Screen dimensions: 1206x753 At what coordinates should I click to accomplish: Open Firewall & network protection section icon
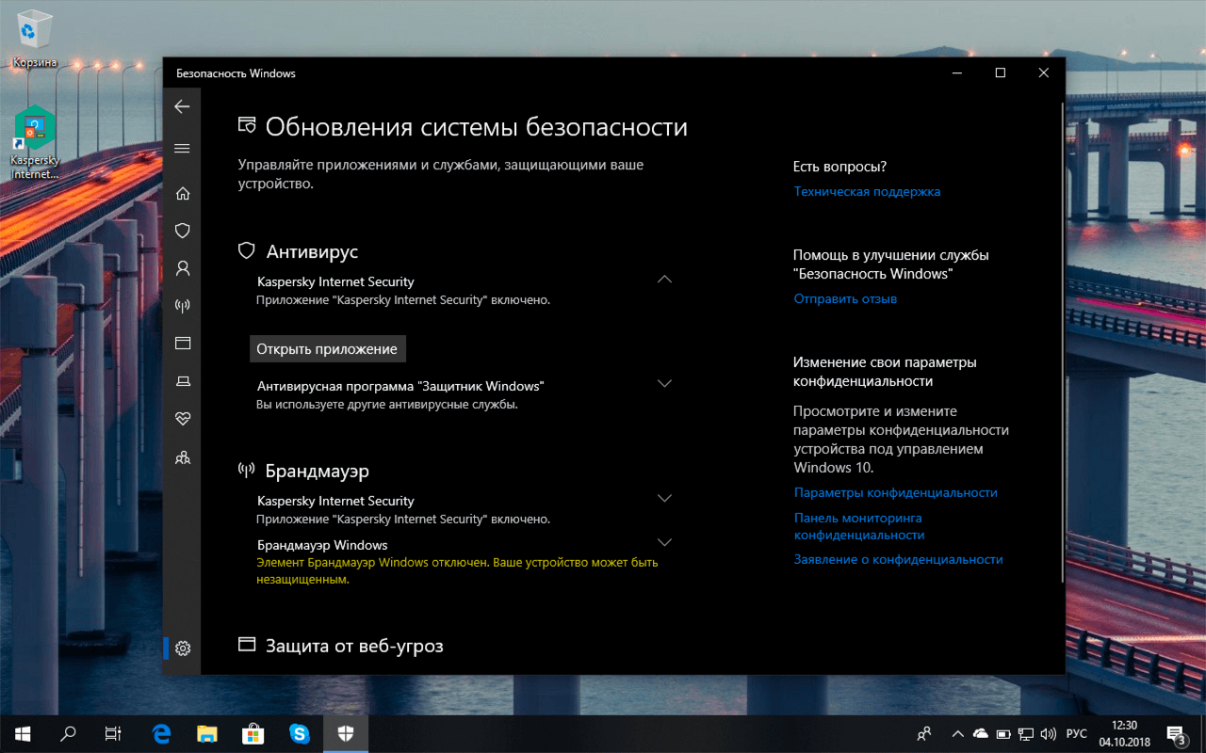point(182,306)
